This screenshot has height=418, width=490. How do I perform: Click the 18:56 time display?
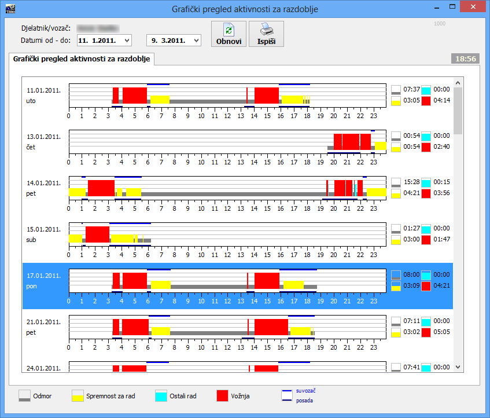[465, 59]
